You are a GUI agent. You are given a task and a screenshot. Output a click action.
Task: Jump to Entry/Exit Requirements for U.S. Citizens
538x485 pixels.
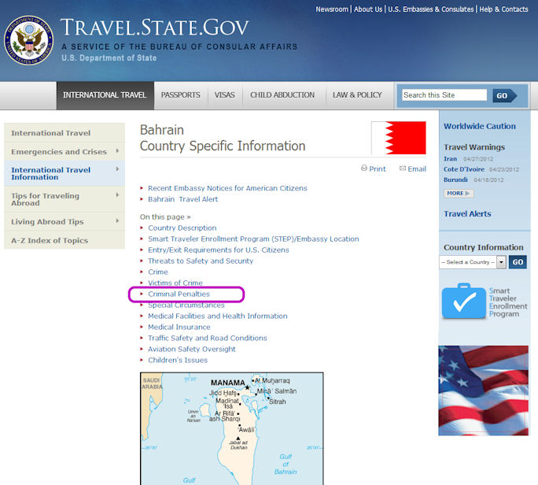coord(219,250)
